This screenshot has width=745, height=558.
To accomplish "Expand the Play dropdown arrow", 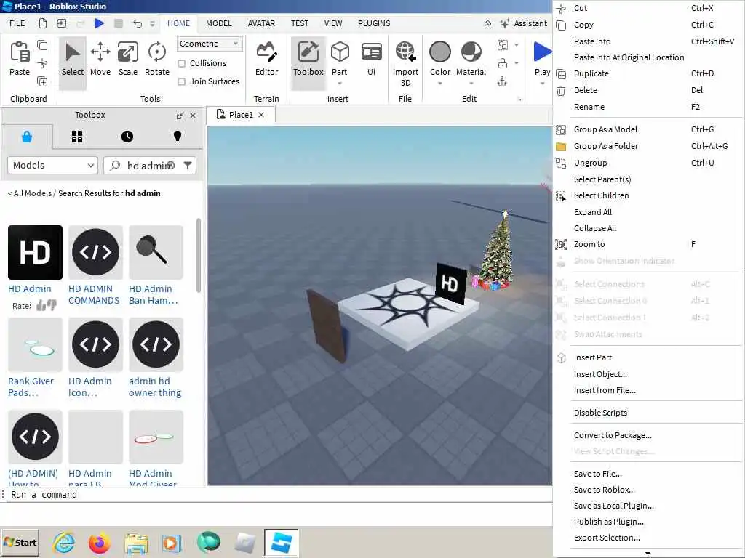I will (x=543, y=84).
